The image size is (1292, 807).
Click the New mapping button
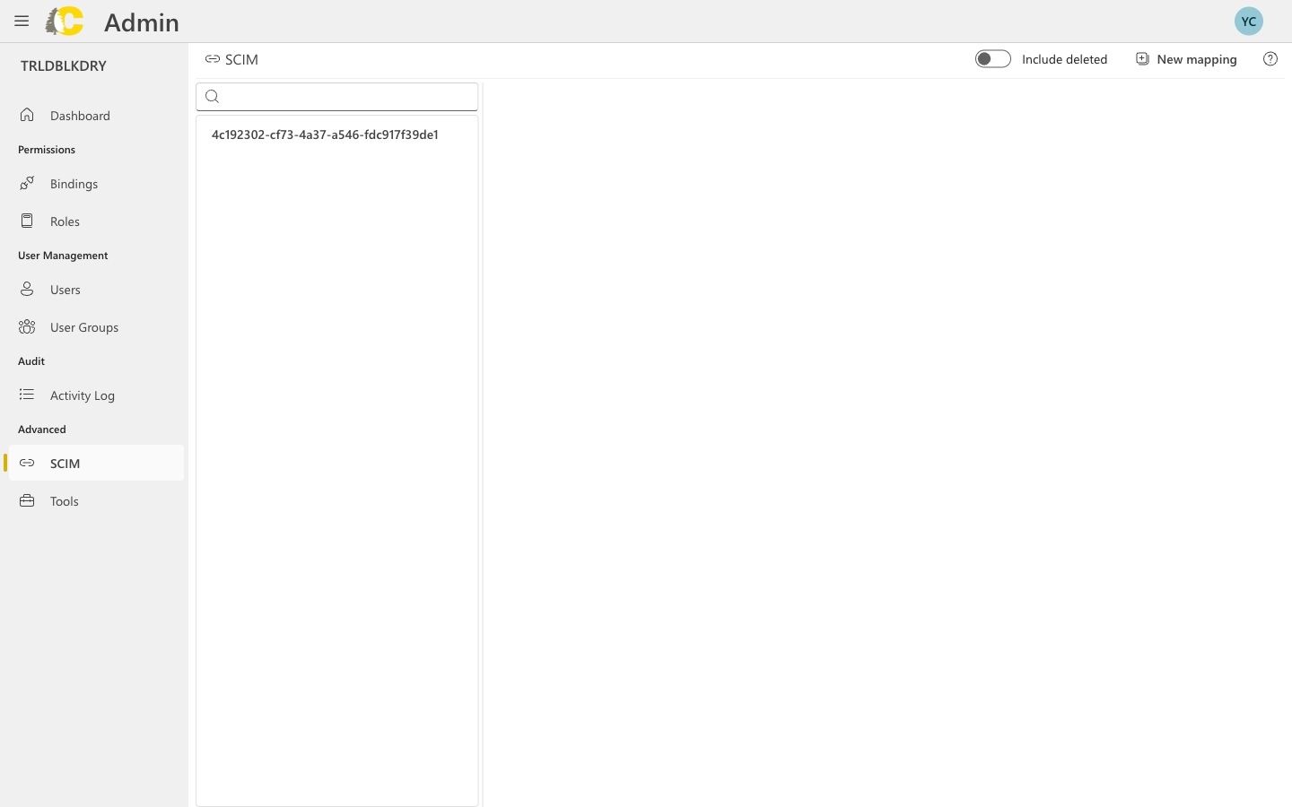pos(1186,58)
